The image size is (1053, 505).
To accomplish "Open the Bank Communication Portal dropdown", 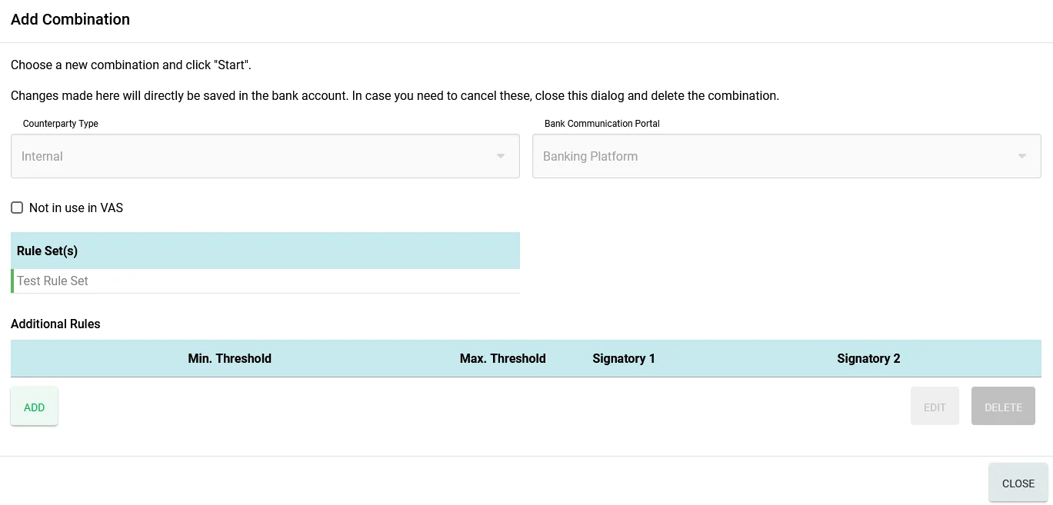I will pos(787,156).
